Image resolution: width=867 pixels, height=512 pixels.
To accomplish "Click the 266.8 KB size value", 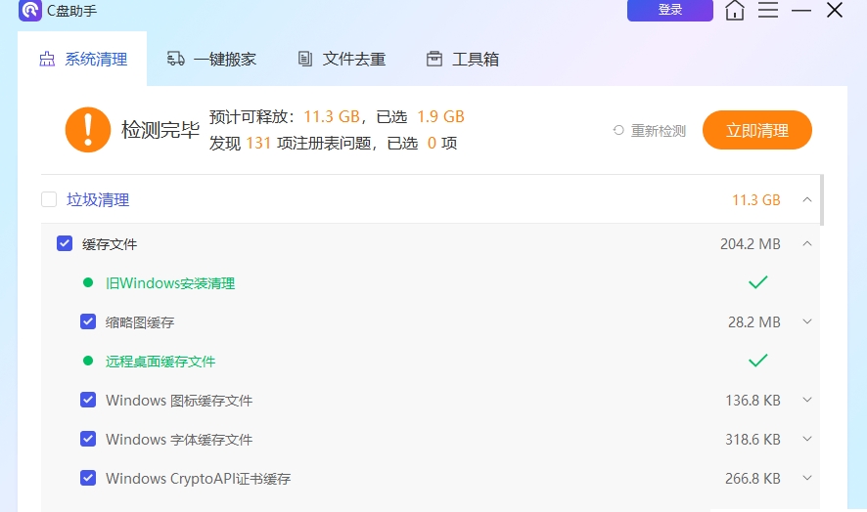I will tap(753, 479).
